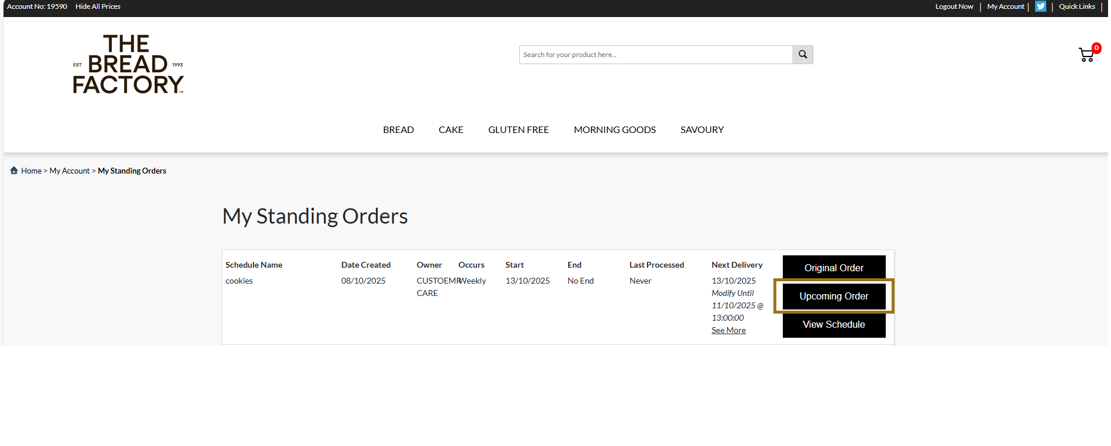Click the Last Processed column header
This screenshot has width=1111, height=446.
(657, 265)
